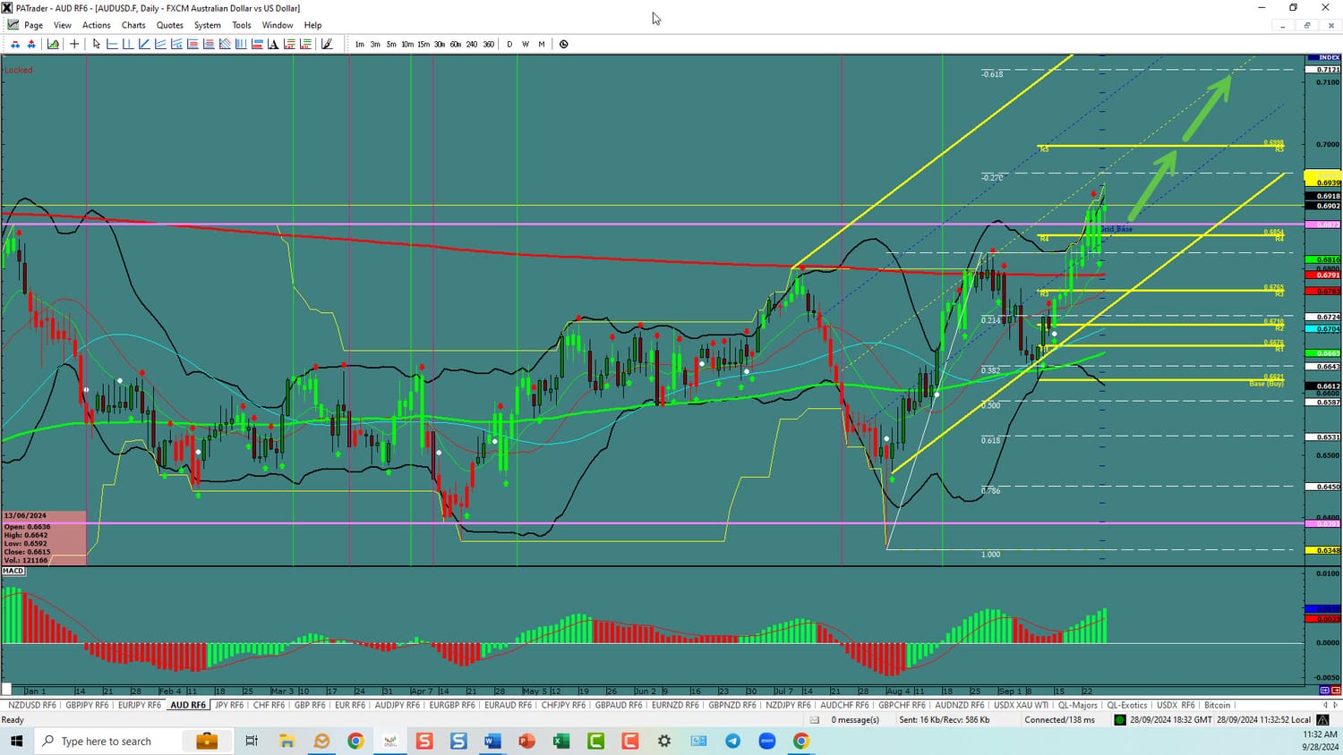Click the MACD indicator panel label
The height and width of the screenshot is (755, 1343).
[x=13, y=571]
